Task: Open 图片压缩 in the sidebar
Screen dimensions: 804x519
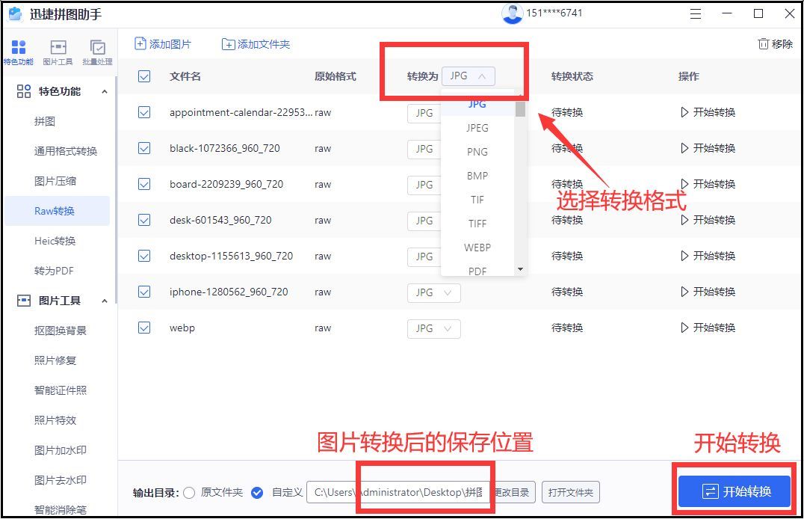Action: pos(55,181)
